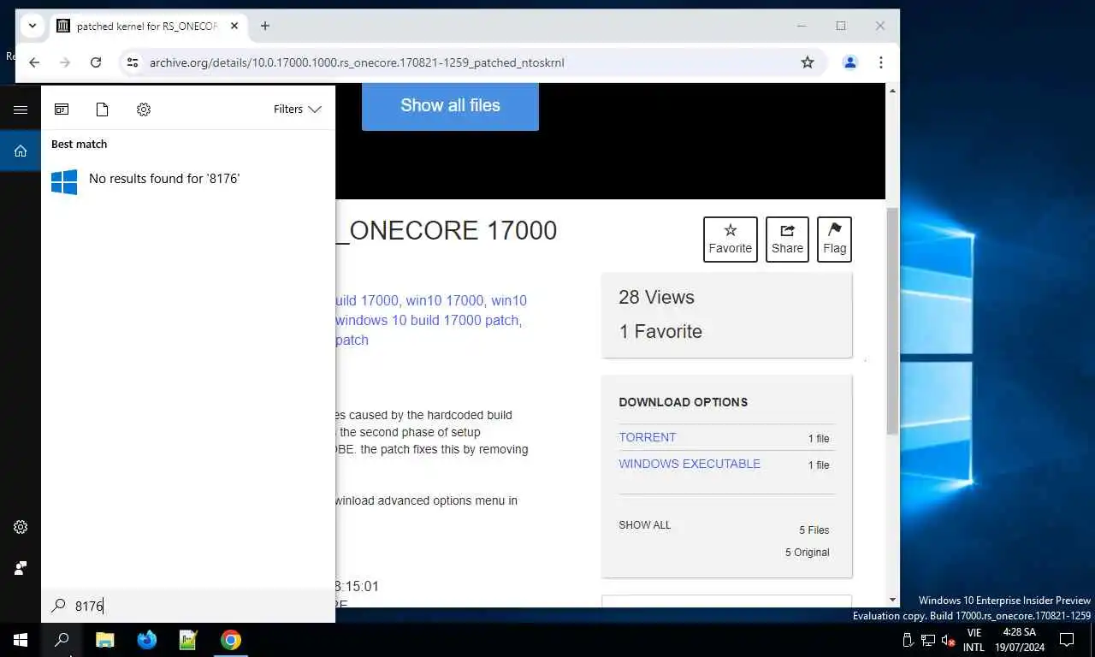This screenshot has height=657, width=1095.
Task: Filter search results by Documents icon
Action: coord(103,109)
